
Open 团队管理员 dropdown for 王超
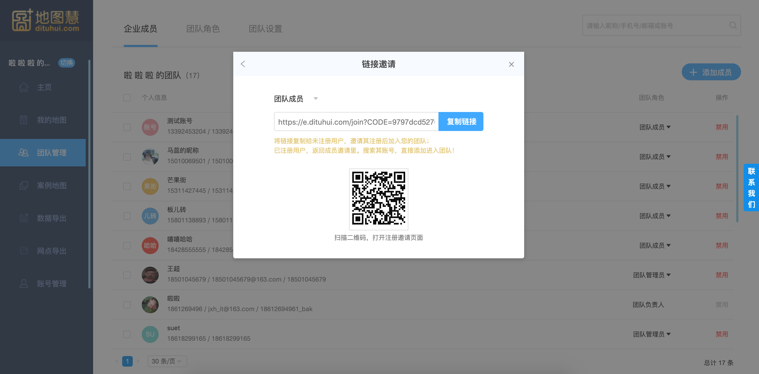(x=652, y=275)
